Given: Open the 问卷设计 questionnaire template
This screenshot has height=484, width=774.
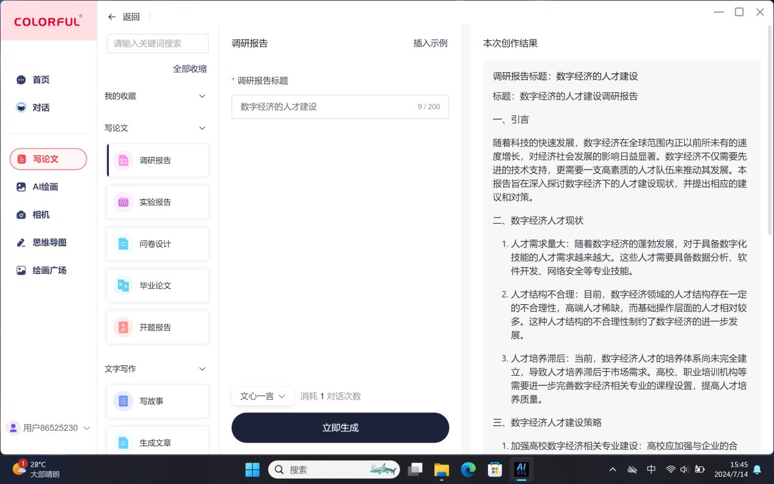Looking at the screenshot, I should (157, 243).
